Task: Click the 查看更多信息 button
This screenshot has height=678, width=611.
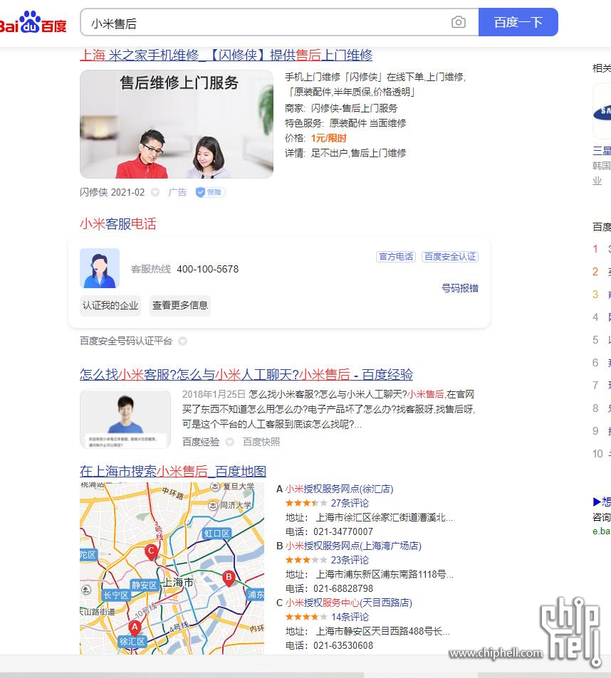Action: click(180, 305)
